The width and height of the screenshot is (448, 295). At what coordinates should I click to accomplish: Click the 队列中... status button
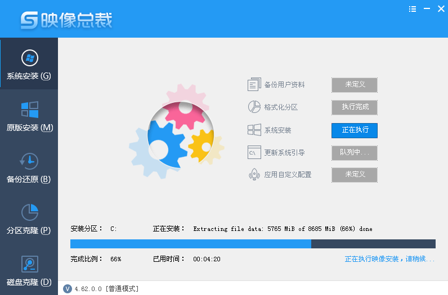click(x=355, y=153)
